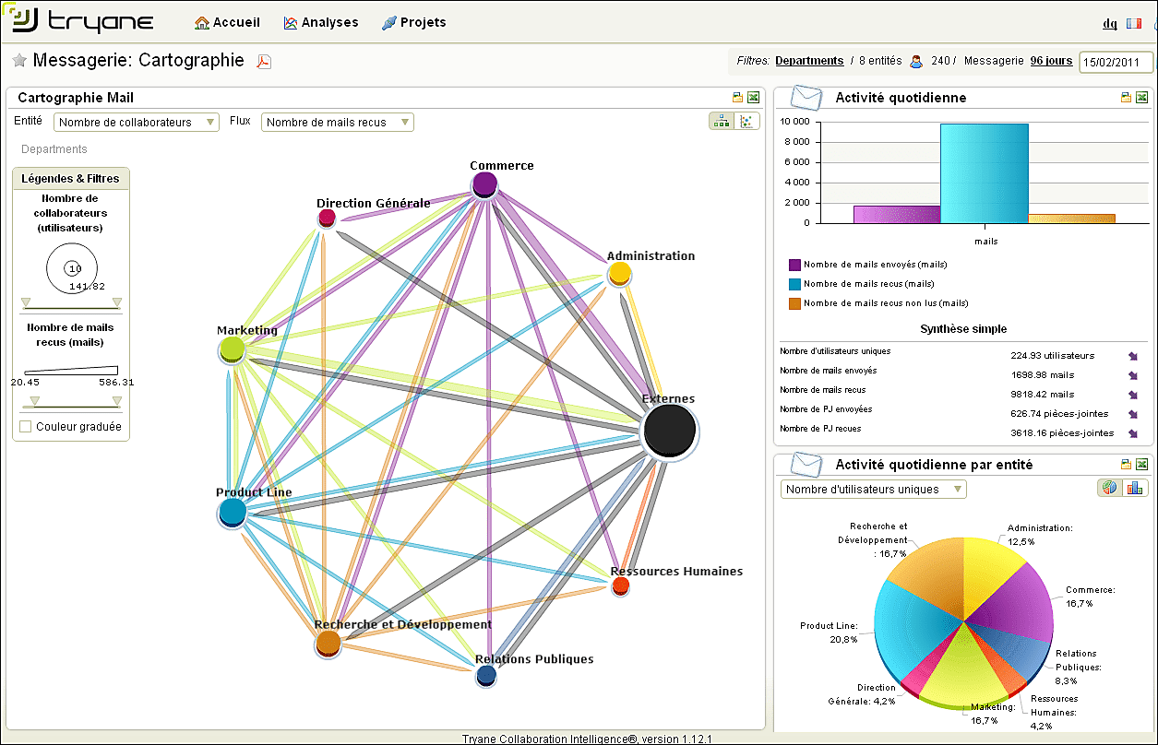Click the purple mails envoyés bar
The image size is (1158, 745).
[897, 214]
